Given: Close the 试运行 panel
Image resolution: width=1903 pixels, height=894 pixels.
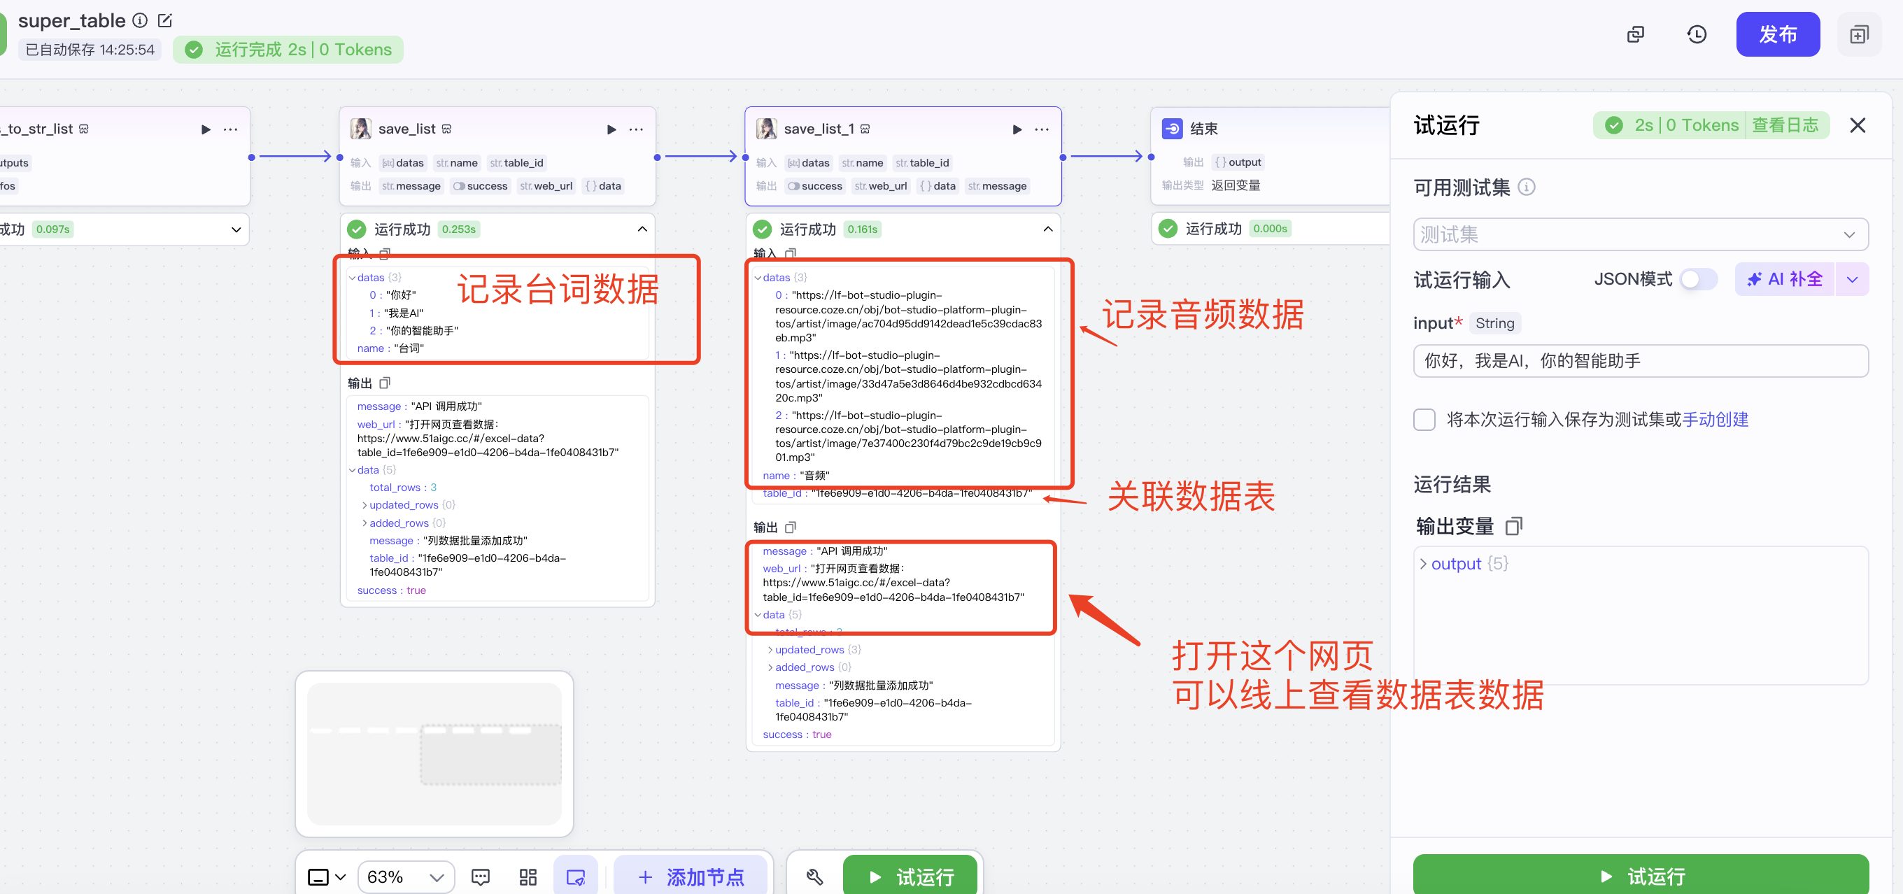Looking at the screenshot, I should 1858,126.
